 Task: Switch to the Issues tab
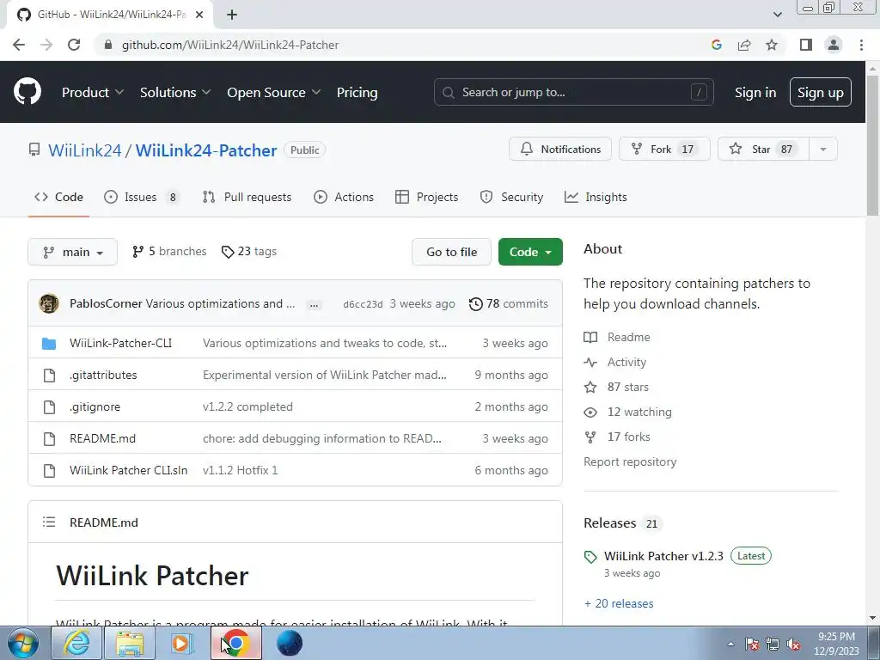[142, 197]
